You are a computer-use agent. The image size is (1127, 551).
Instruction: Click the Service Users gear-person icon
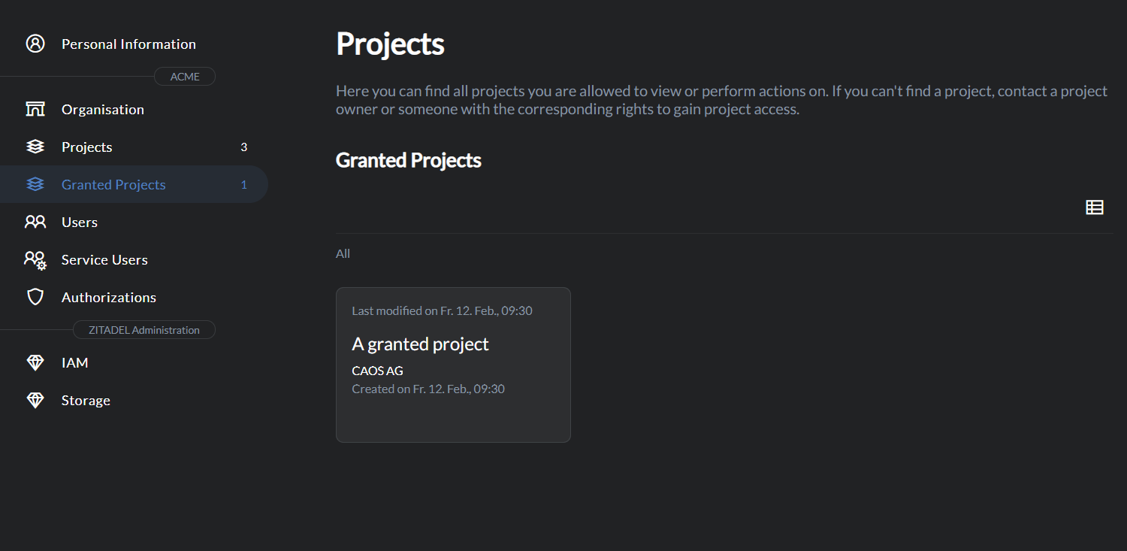click(x=35, y=259)
